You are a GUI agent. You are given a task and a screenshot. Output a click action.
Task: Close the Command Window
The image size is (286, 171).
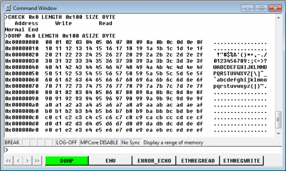[x=275, y=8]
